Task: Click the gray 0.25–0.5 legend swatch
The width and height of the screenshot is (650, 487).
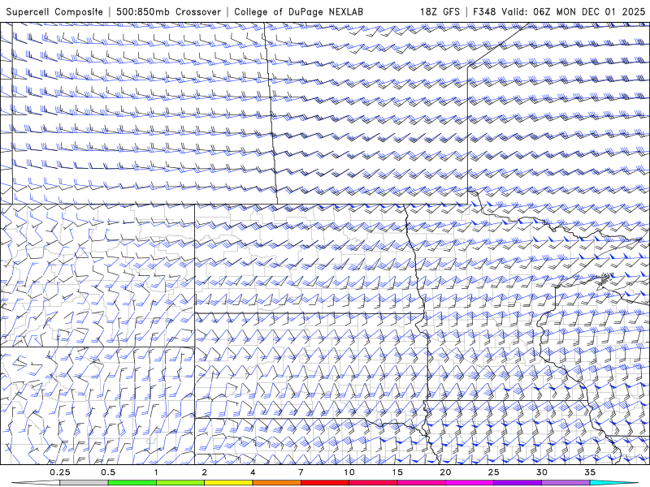Action: click(x=84, y=483)
